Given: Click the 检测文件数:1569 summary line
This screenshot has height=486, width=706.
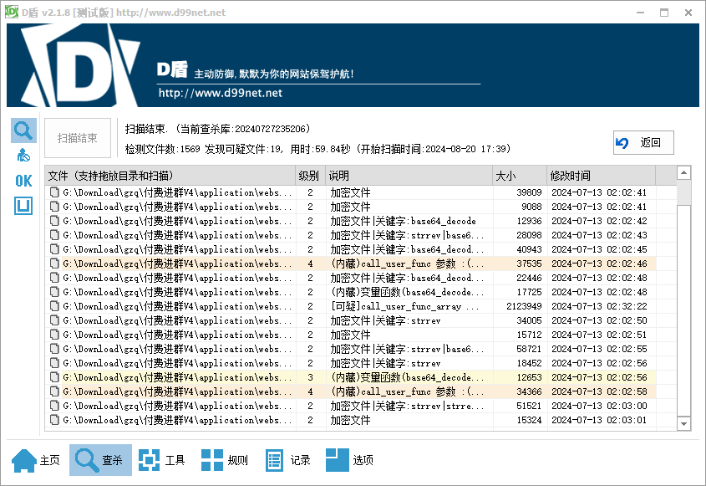Looking at the screenshot, I should (317, 149).
